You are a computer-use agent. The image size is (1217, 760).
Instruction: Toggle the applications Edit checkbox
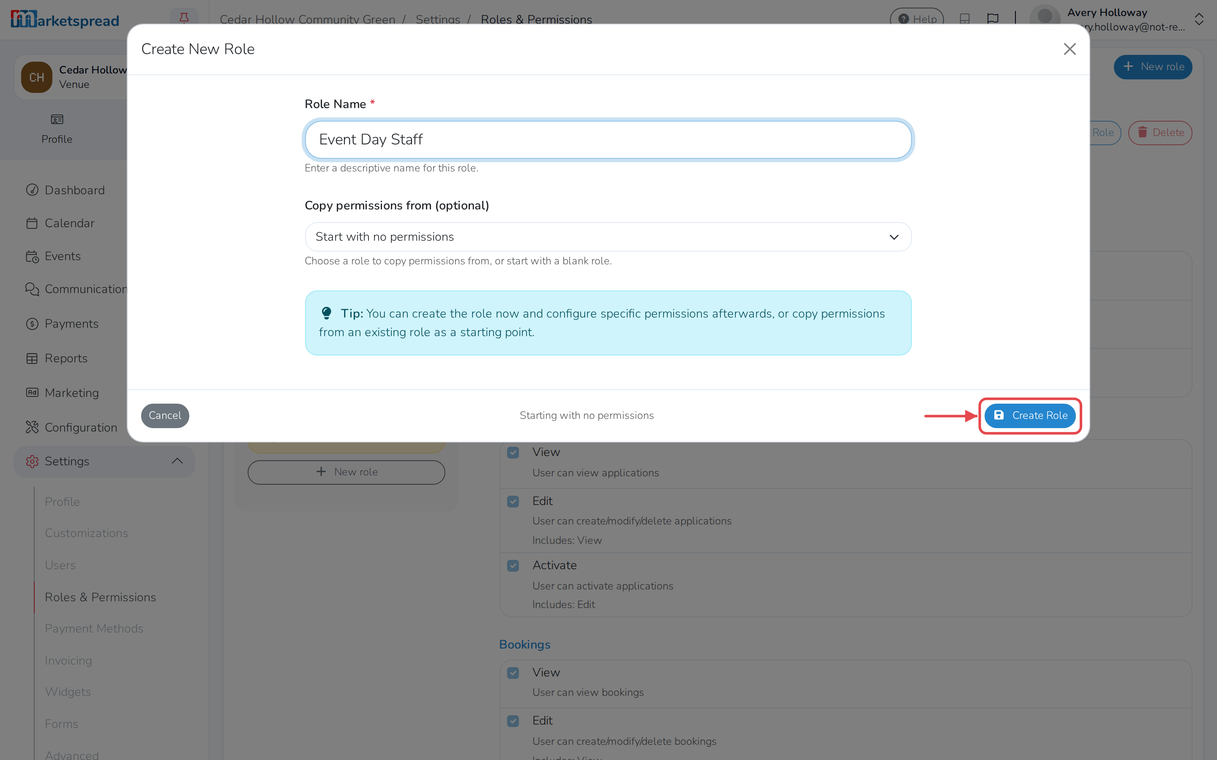pos(513,502)
